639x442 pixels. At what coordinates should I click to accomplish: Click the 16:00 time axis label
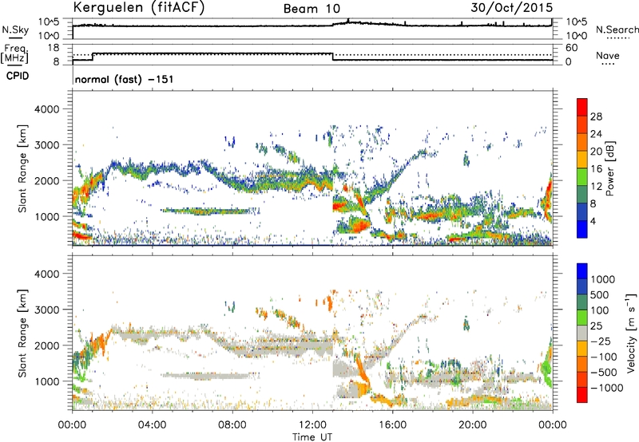[x=392, y=425]
